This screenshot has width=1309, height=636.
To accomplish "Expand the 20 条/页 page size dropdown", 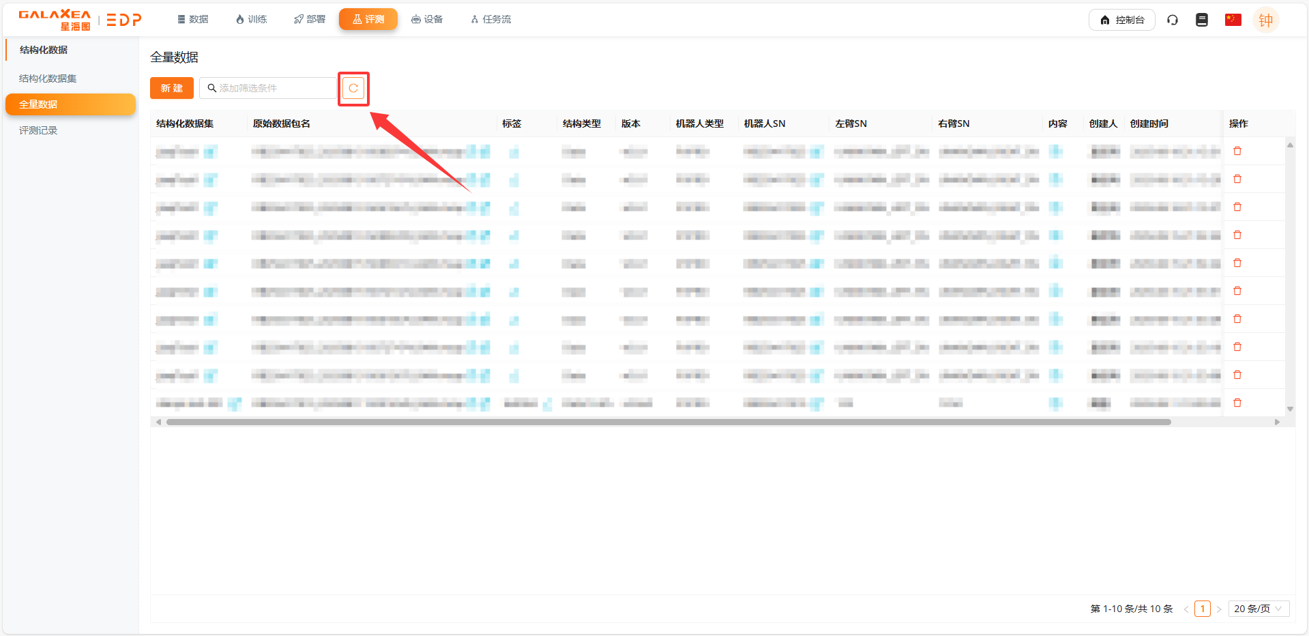I will 1258,609.
